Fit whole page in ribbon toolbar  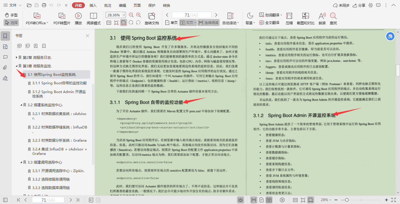(x=116, y=23)
